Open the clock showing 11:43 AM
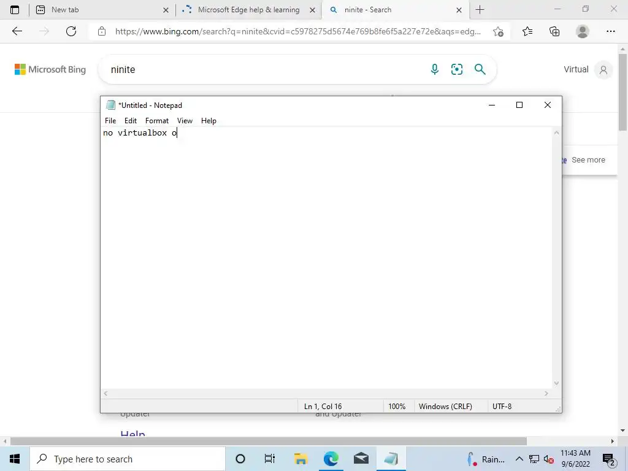The height and width of the screenshot is (471, 628). [575, 459]
